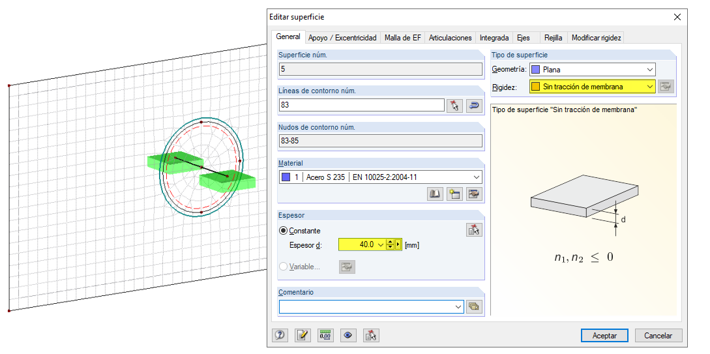Open the help icon at dialog bottom
Image resolution: width=710 pixels, height=354 pixels.
coord(280,335)
